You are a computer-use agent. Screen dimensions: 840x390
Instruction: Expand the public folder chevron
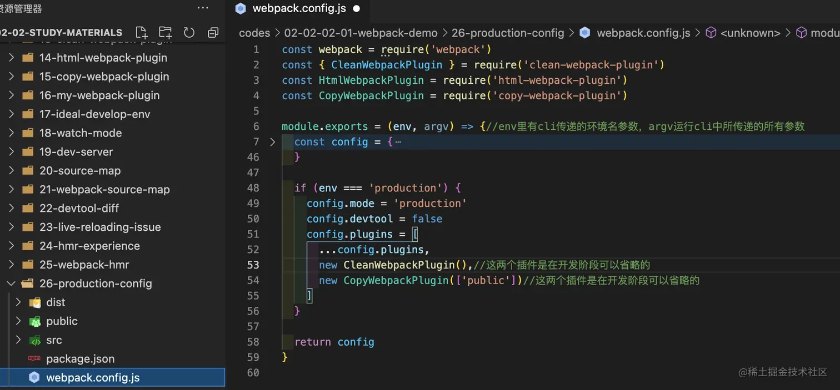point(18,321)
